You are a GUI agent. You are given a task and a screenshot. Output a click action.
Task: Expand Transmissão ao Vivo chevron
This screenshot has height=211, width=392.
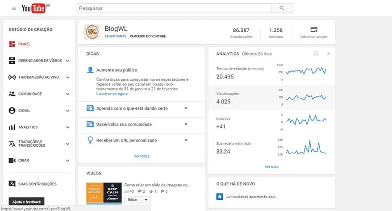pos(67,78)
